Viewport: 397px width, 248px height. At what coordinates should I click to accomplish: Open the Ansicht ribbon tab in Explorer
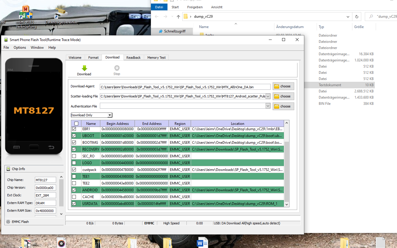(217, 7)
